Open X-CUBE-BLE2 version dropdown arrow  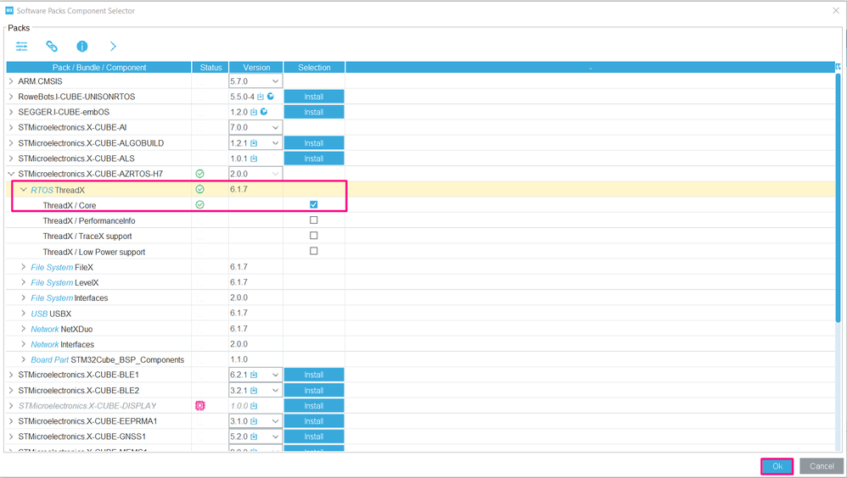275,390
